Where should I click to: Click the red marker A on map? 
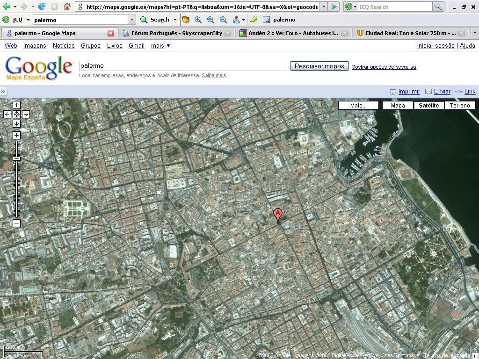tap(278, 215)
